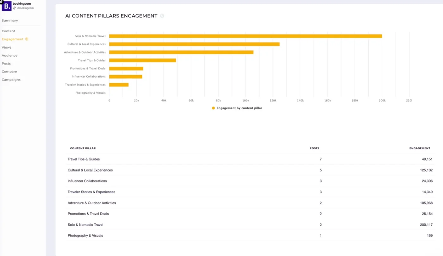Click the Adventure & Outdoor Activities bar
This screenshot has height=256, width=443.
pyautogui.click(x=181, y=52)
